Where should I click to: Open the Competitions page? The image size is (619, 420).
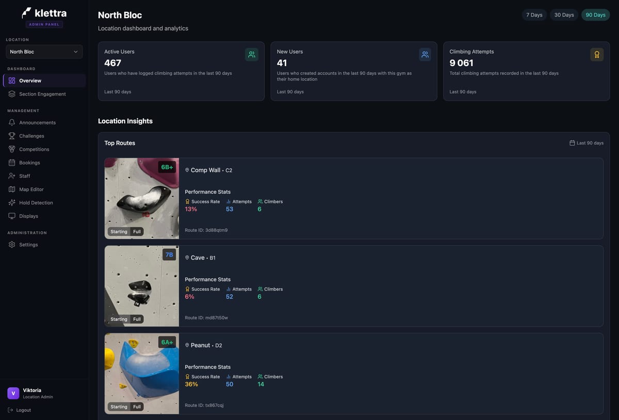[44, 149]
